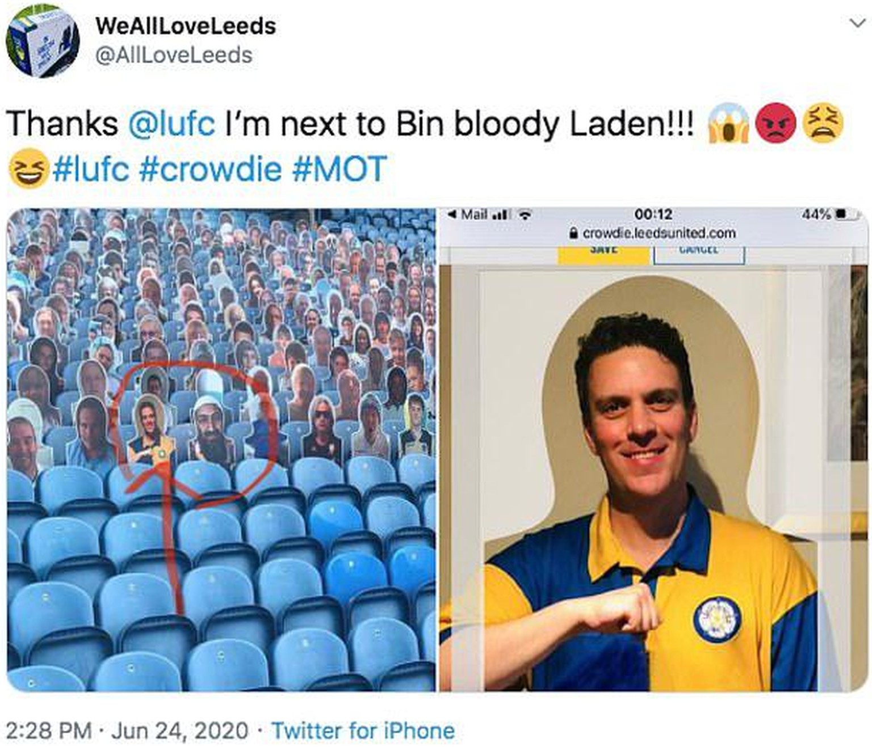The height and width of the screenshot is (747, 872).
Task: Open the Twitter for iPhone source link
Action: [363, 731]
